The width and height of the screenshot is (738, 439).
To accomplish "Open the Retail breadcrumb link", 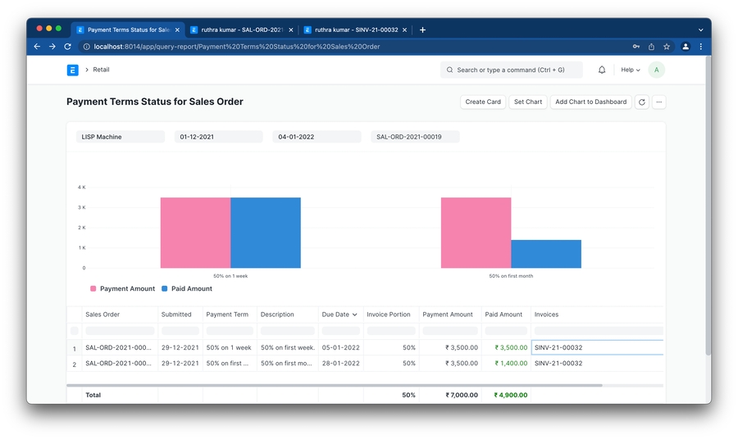I will pos(101,70).
